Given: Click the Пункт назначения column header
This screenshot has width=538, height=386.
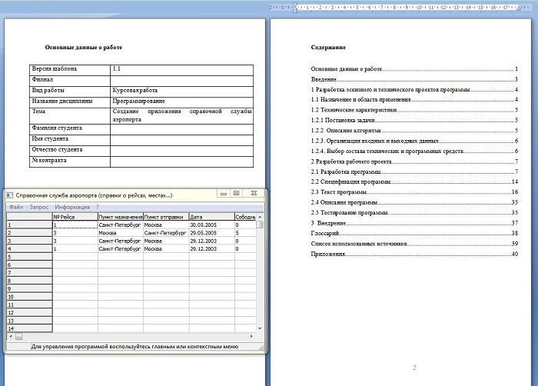Looking at the screenshot, I should [121, 217].
